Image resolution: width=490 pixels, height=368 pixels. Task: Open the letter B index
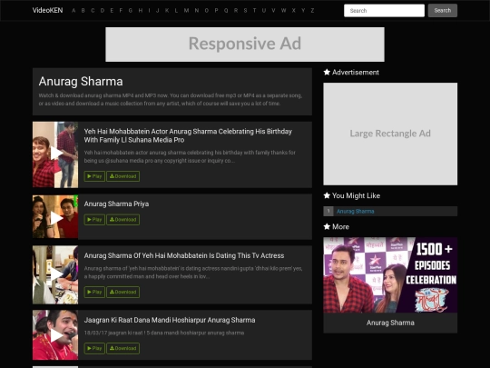tap(83, 10)
